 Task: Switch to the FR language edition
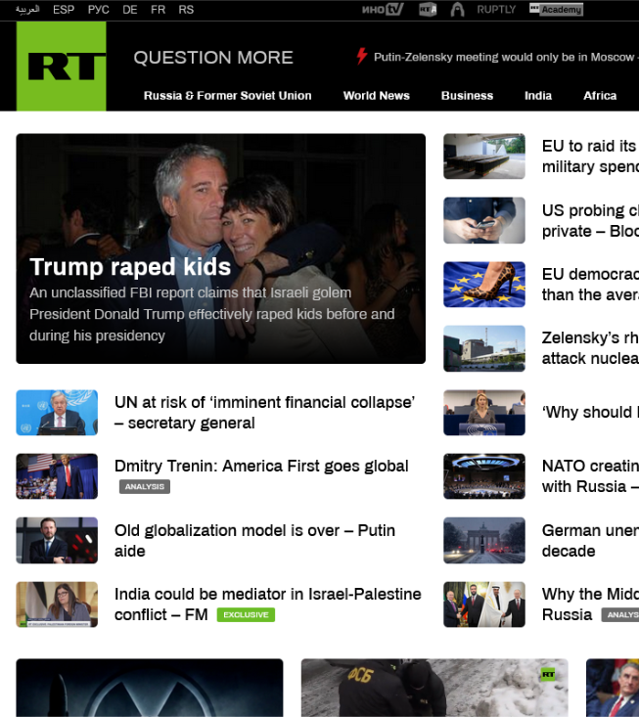point(158,10)
